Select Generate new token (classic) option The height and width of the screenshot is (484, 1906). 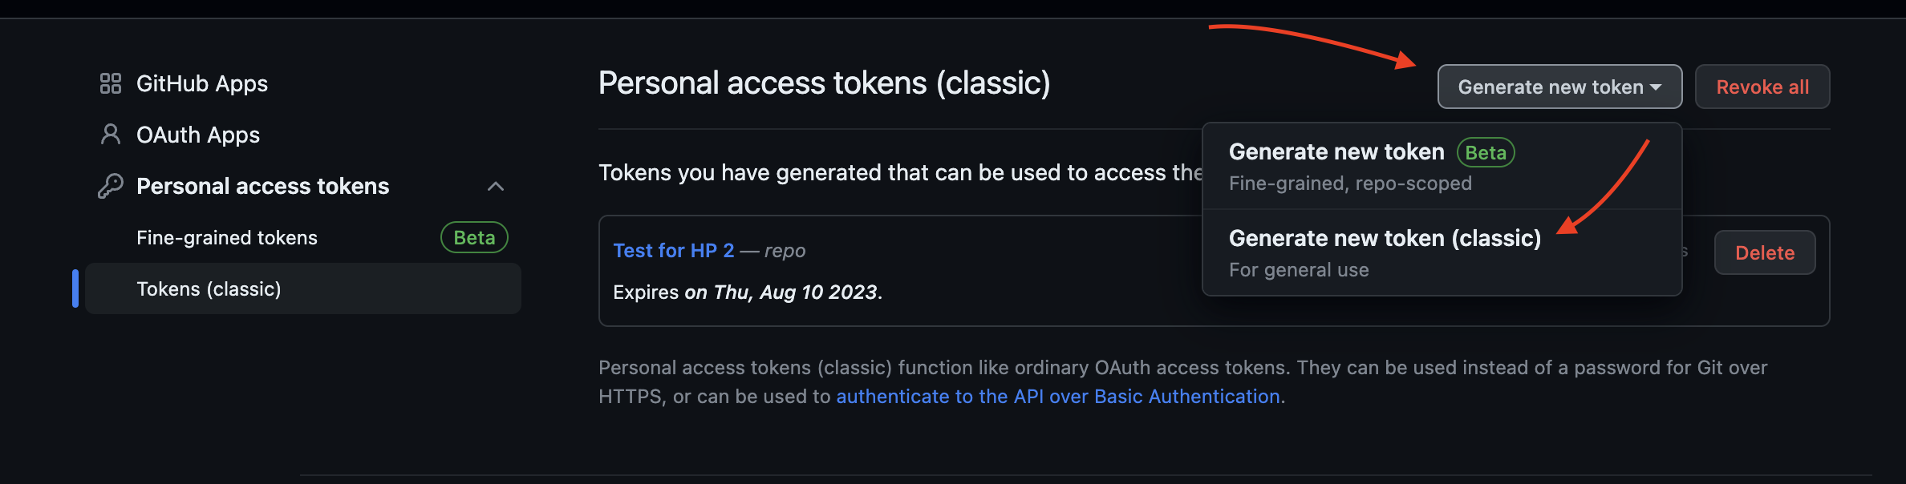pos(1385,239)
